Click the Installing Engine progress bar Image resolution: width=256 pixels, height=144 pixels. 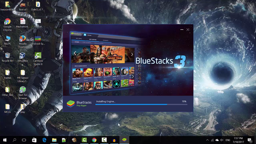tap(141, 105)
